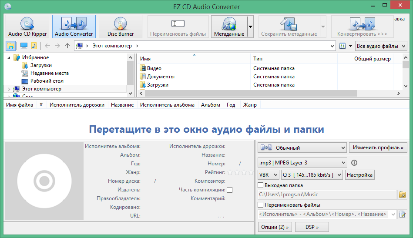
Task: Enable the Выходная папка checkbox
Action: pyautogui.click(x=261, y=185)
